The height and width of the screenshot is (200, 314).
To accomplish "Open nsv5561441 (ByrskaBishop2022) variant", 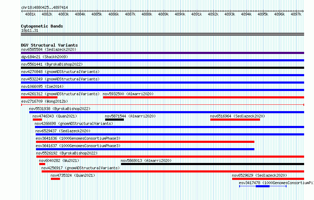I will 52,64.
